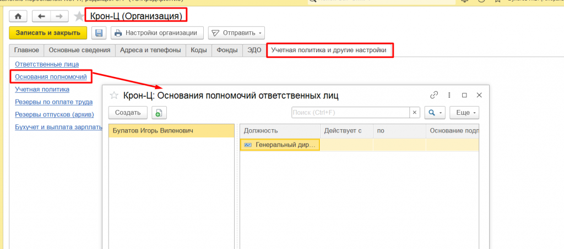Star the Основания полномочий dialog as favorite
Screen dimensions: 564x249
pyautogui.click(x=114, y=96)
